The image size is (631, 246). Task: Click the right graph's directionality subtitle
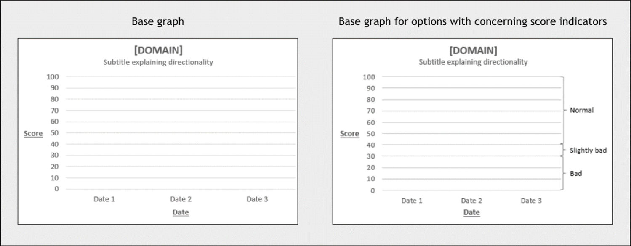point(473,62)
